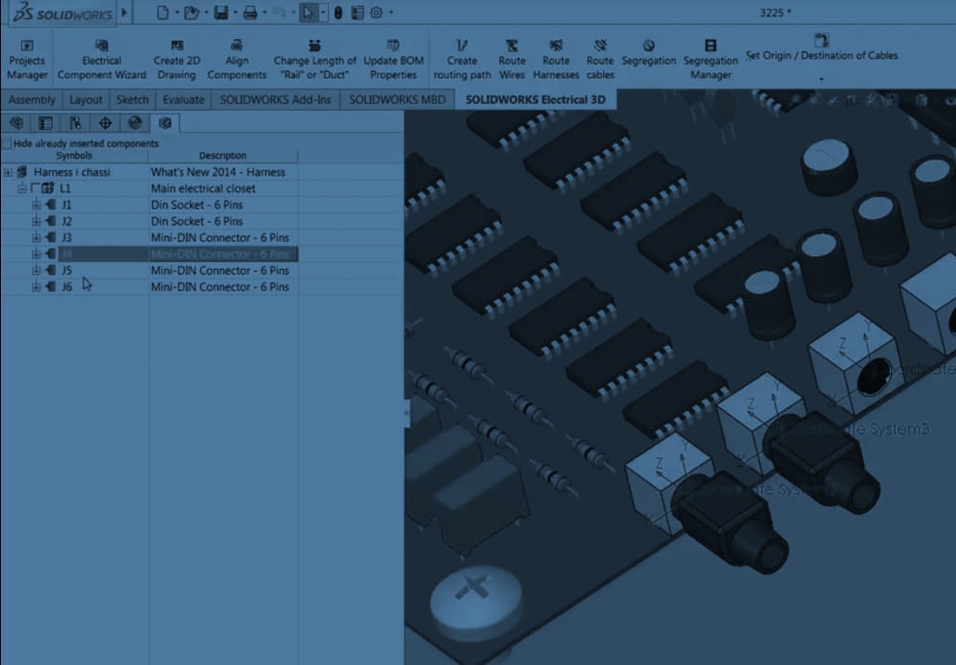
Task: Open the Segregation Manager
Action: point(710,59)
